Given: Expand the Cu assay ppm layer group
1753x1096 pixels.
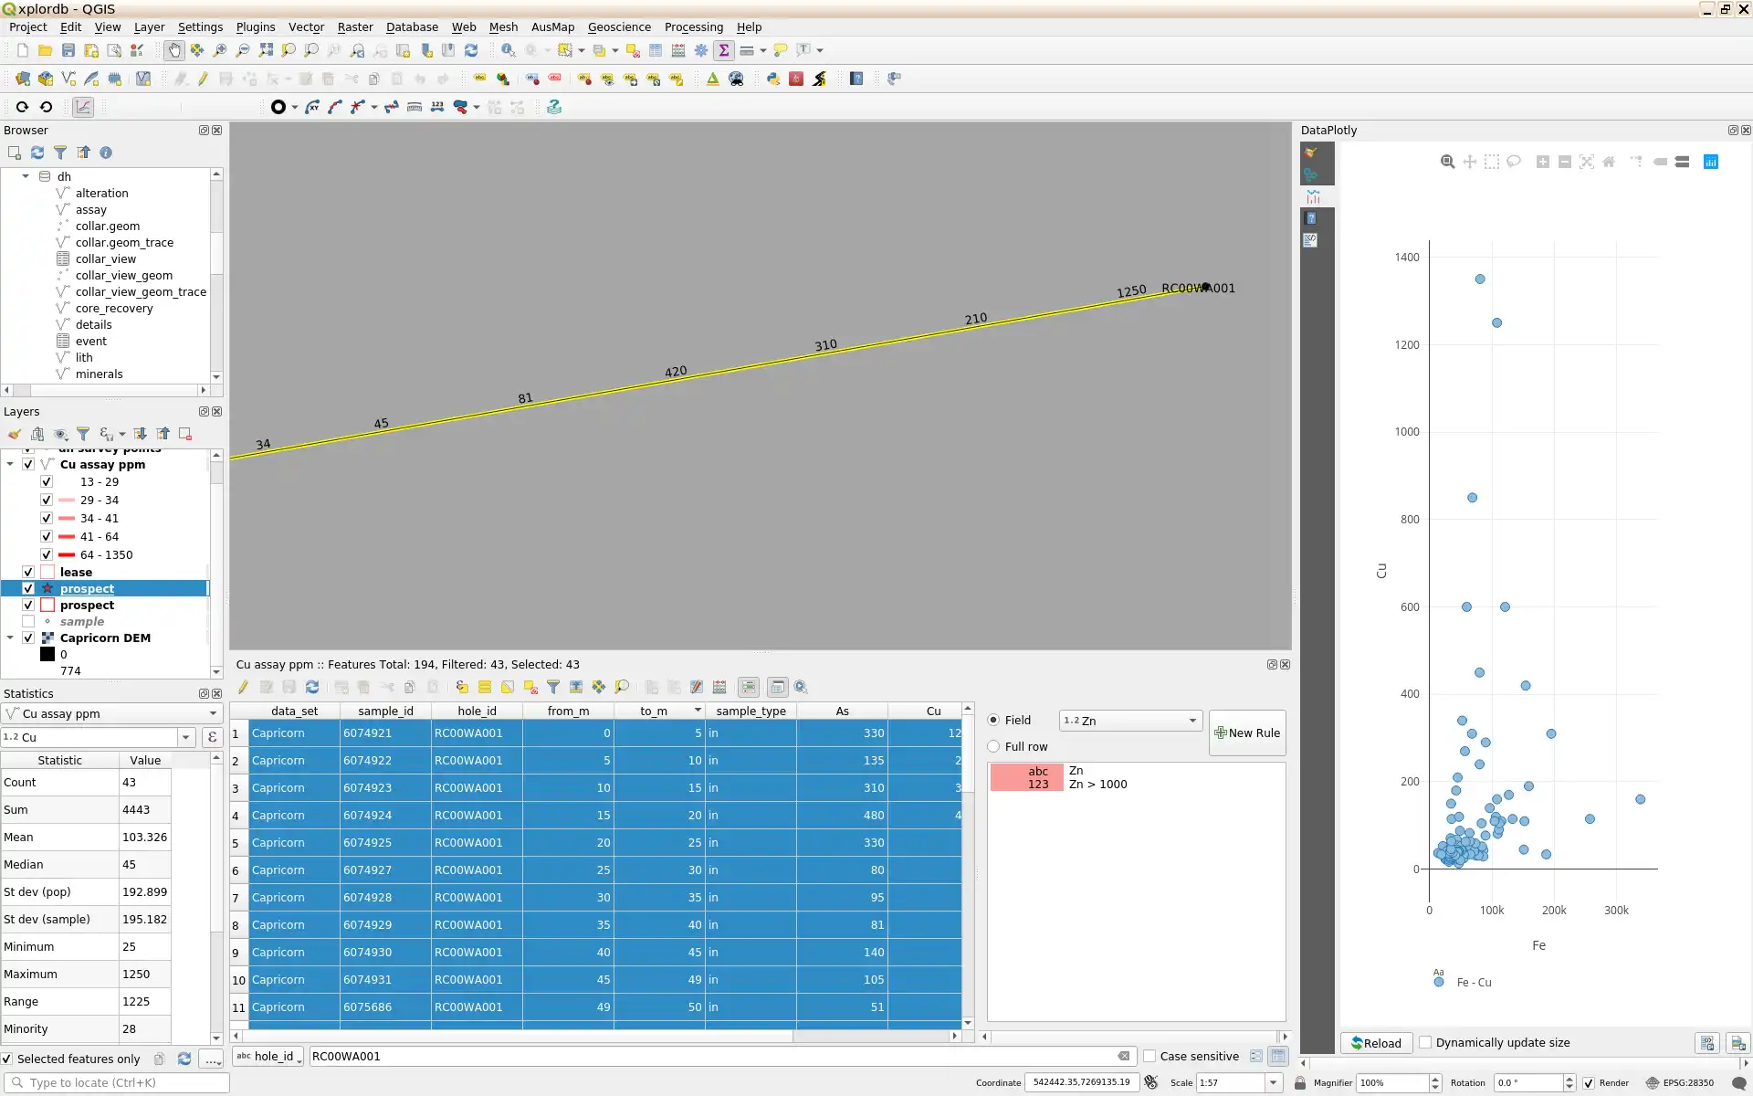Looking at the screenshot, I should pos(10,463).
